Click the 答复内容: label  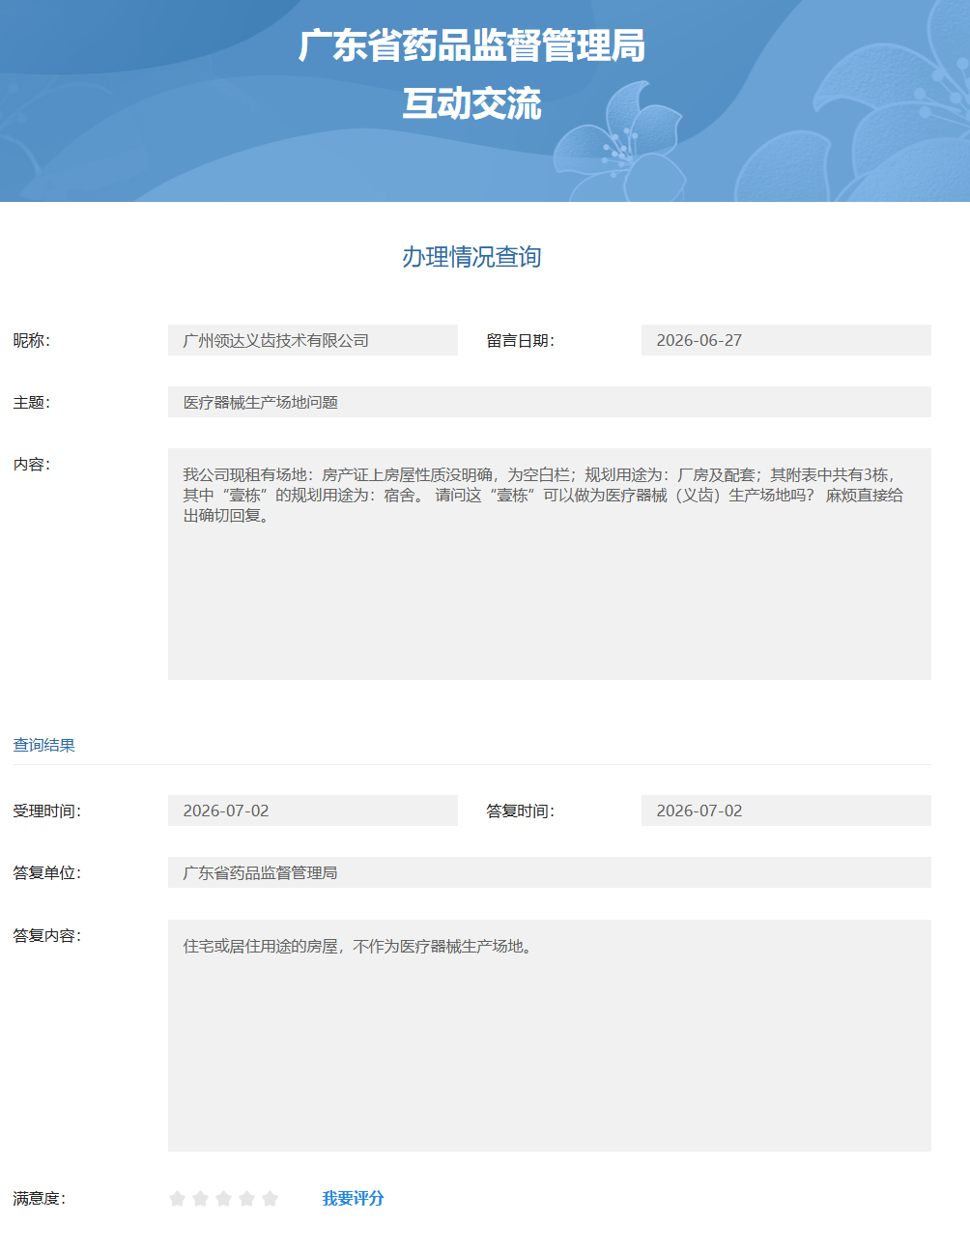click(47, 935)
